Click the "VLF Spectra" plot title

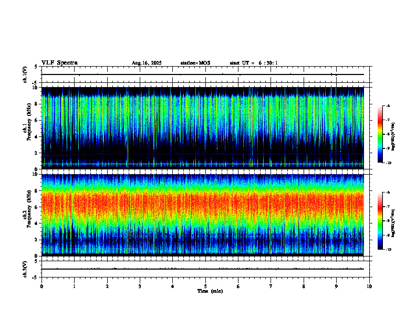coord(59,63)
